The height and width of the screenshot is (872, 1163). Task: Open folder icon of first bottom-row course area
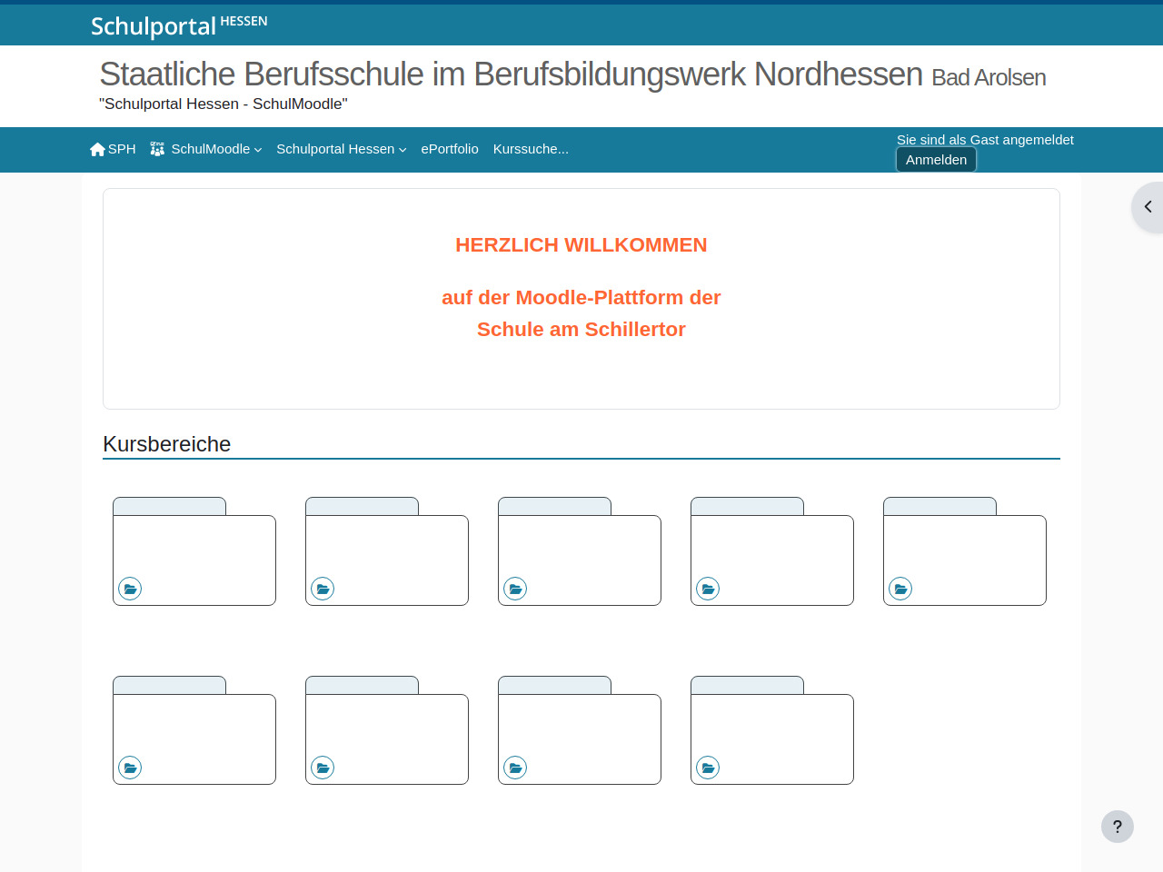pyautogui.click(x=130, y=768)
